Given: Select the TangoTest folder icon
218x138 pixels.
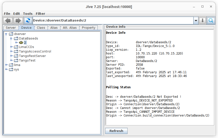Looking at the screenshot, I should pos(16,60).
